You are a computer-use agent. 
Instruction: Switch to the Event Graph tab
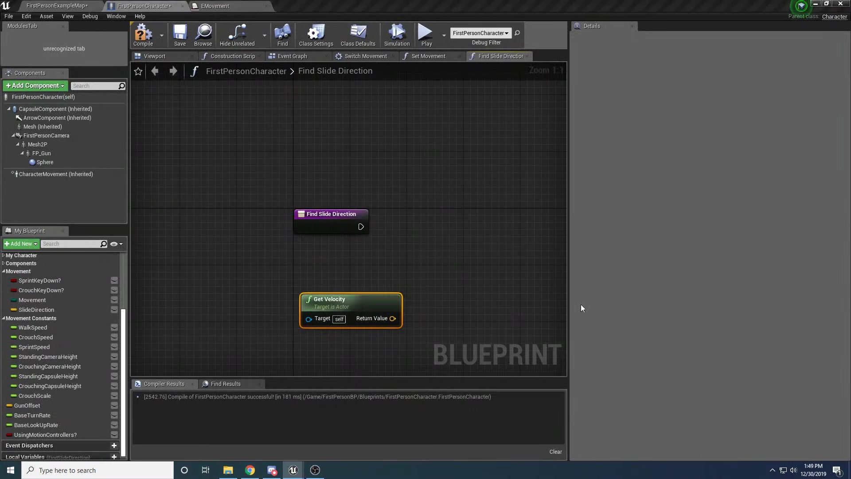(x=292, y=56)
